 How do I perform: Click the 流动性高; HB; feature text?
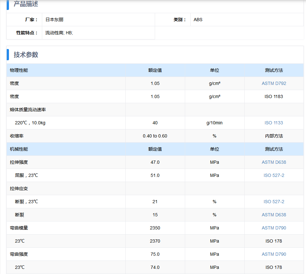click(59, 33)
